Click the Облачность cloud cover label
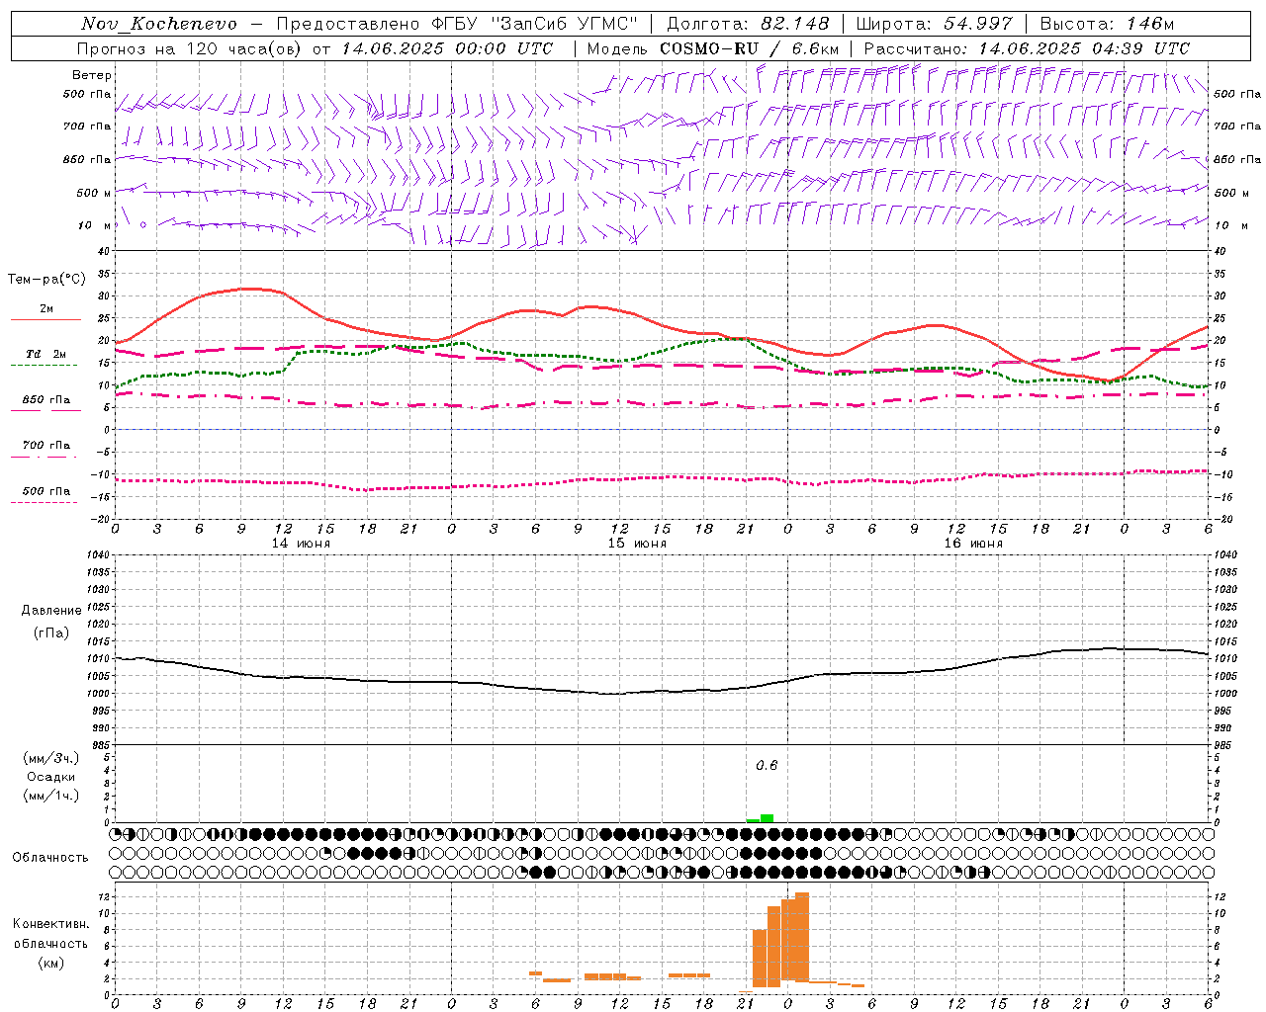The width and height of the screenshot is (1266, 1012). 49,857
